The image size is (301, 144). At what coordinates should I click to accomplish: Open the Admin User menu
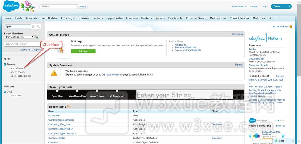coord(239,6)
